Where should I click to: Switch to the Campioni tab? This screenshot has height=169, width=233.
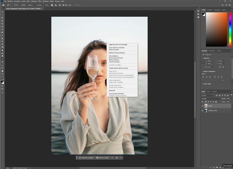coord(210,10)
